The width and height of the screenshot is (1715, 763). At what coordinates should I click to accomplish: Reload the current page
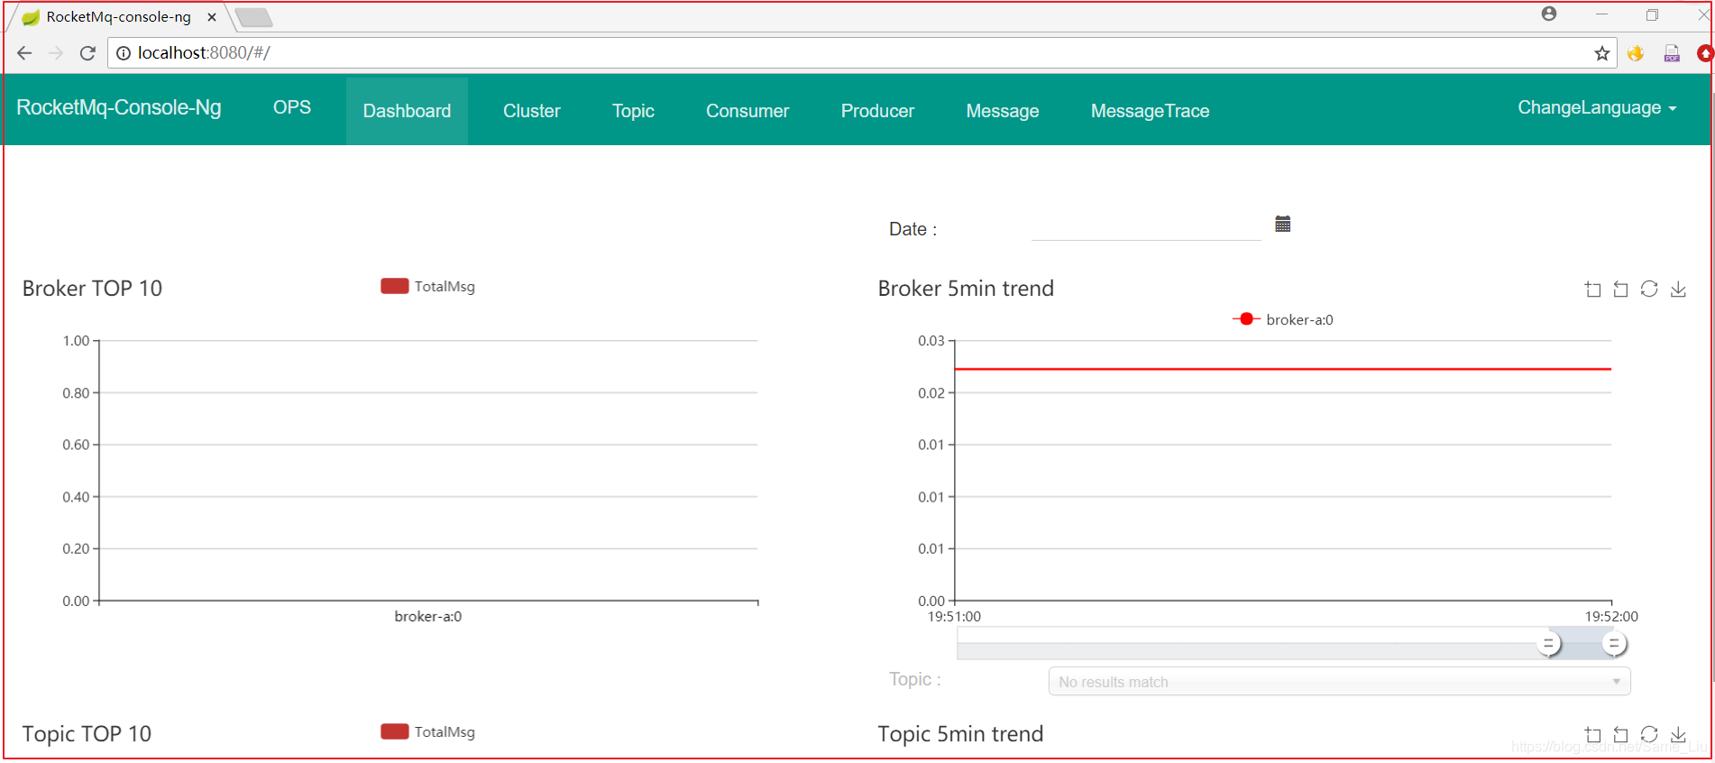[x=87, y=53]
